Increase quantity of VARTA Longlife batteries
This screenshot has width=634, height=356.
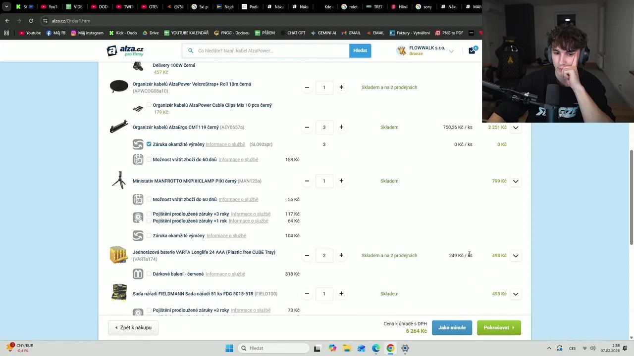click(x=341, y=256)
